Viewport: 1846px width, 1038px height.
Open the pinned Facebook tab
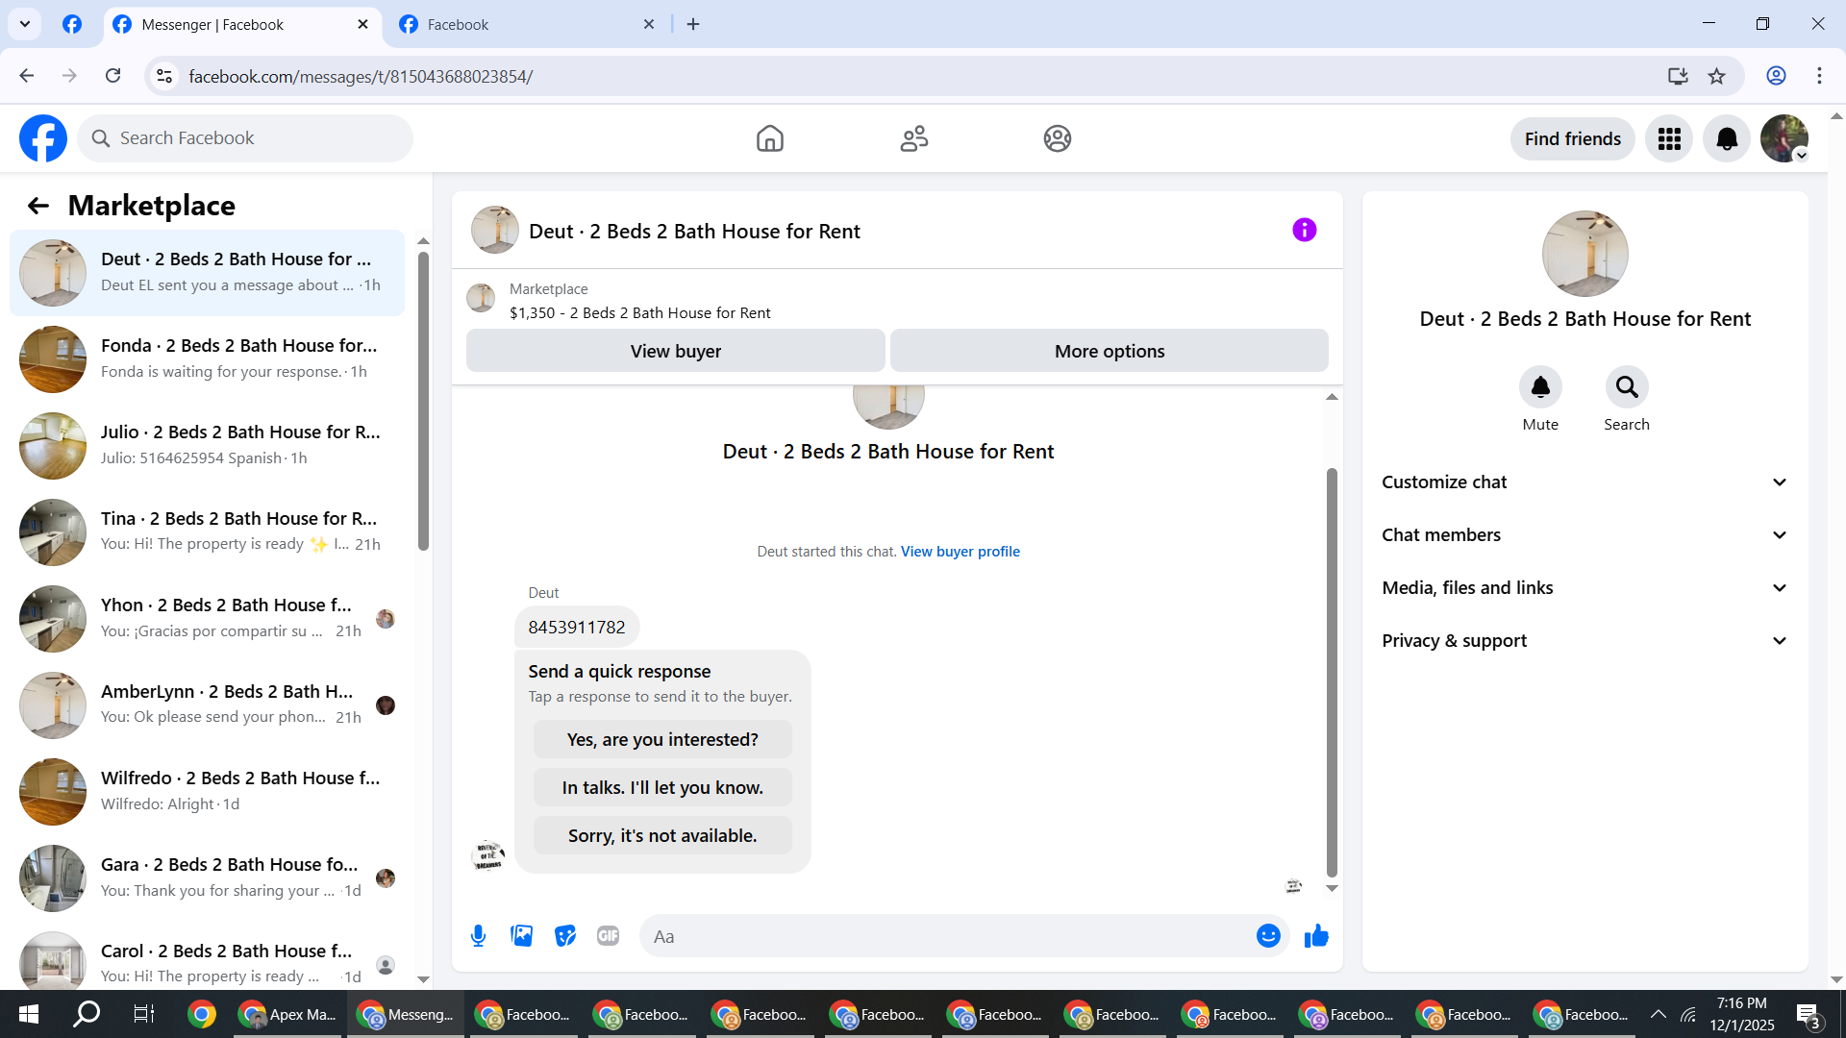pos(72,25)
